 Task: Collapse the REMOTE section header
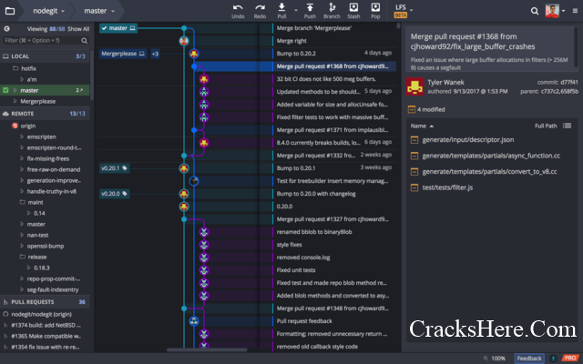pos(45,114)
